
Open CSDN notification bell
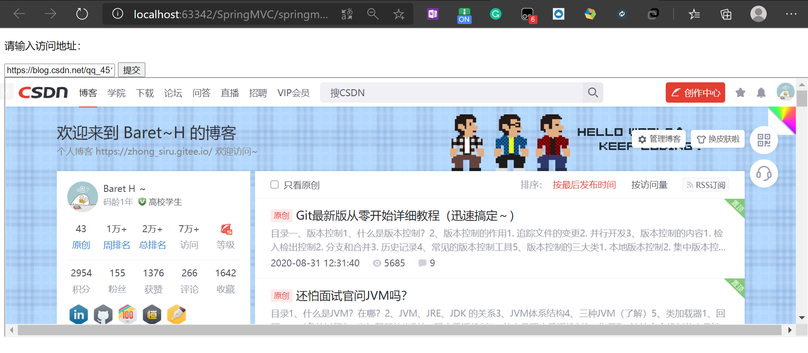(761, 92)
